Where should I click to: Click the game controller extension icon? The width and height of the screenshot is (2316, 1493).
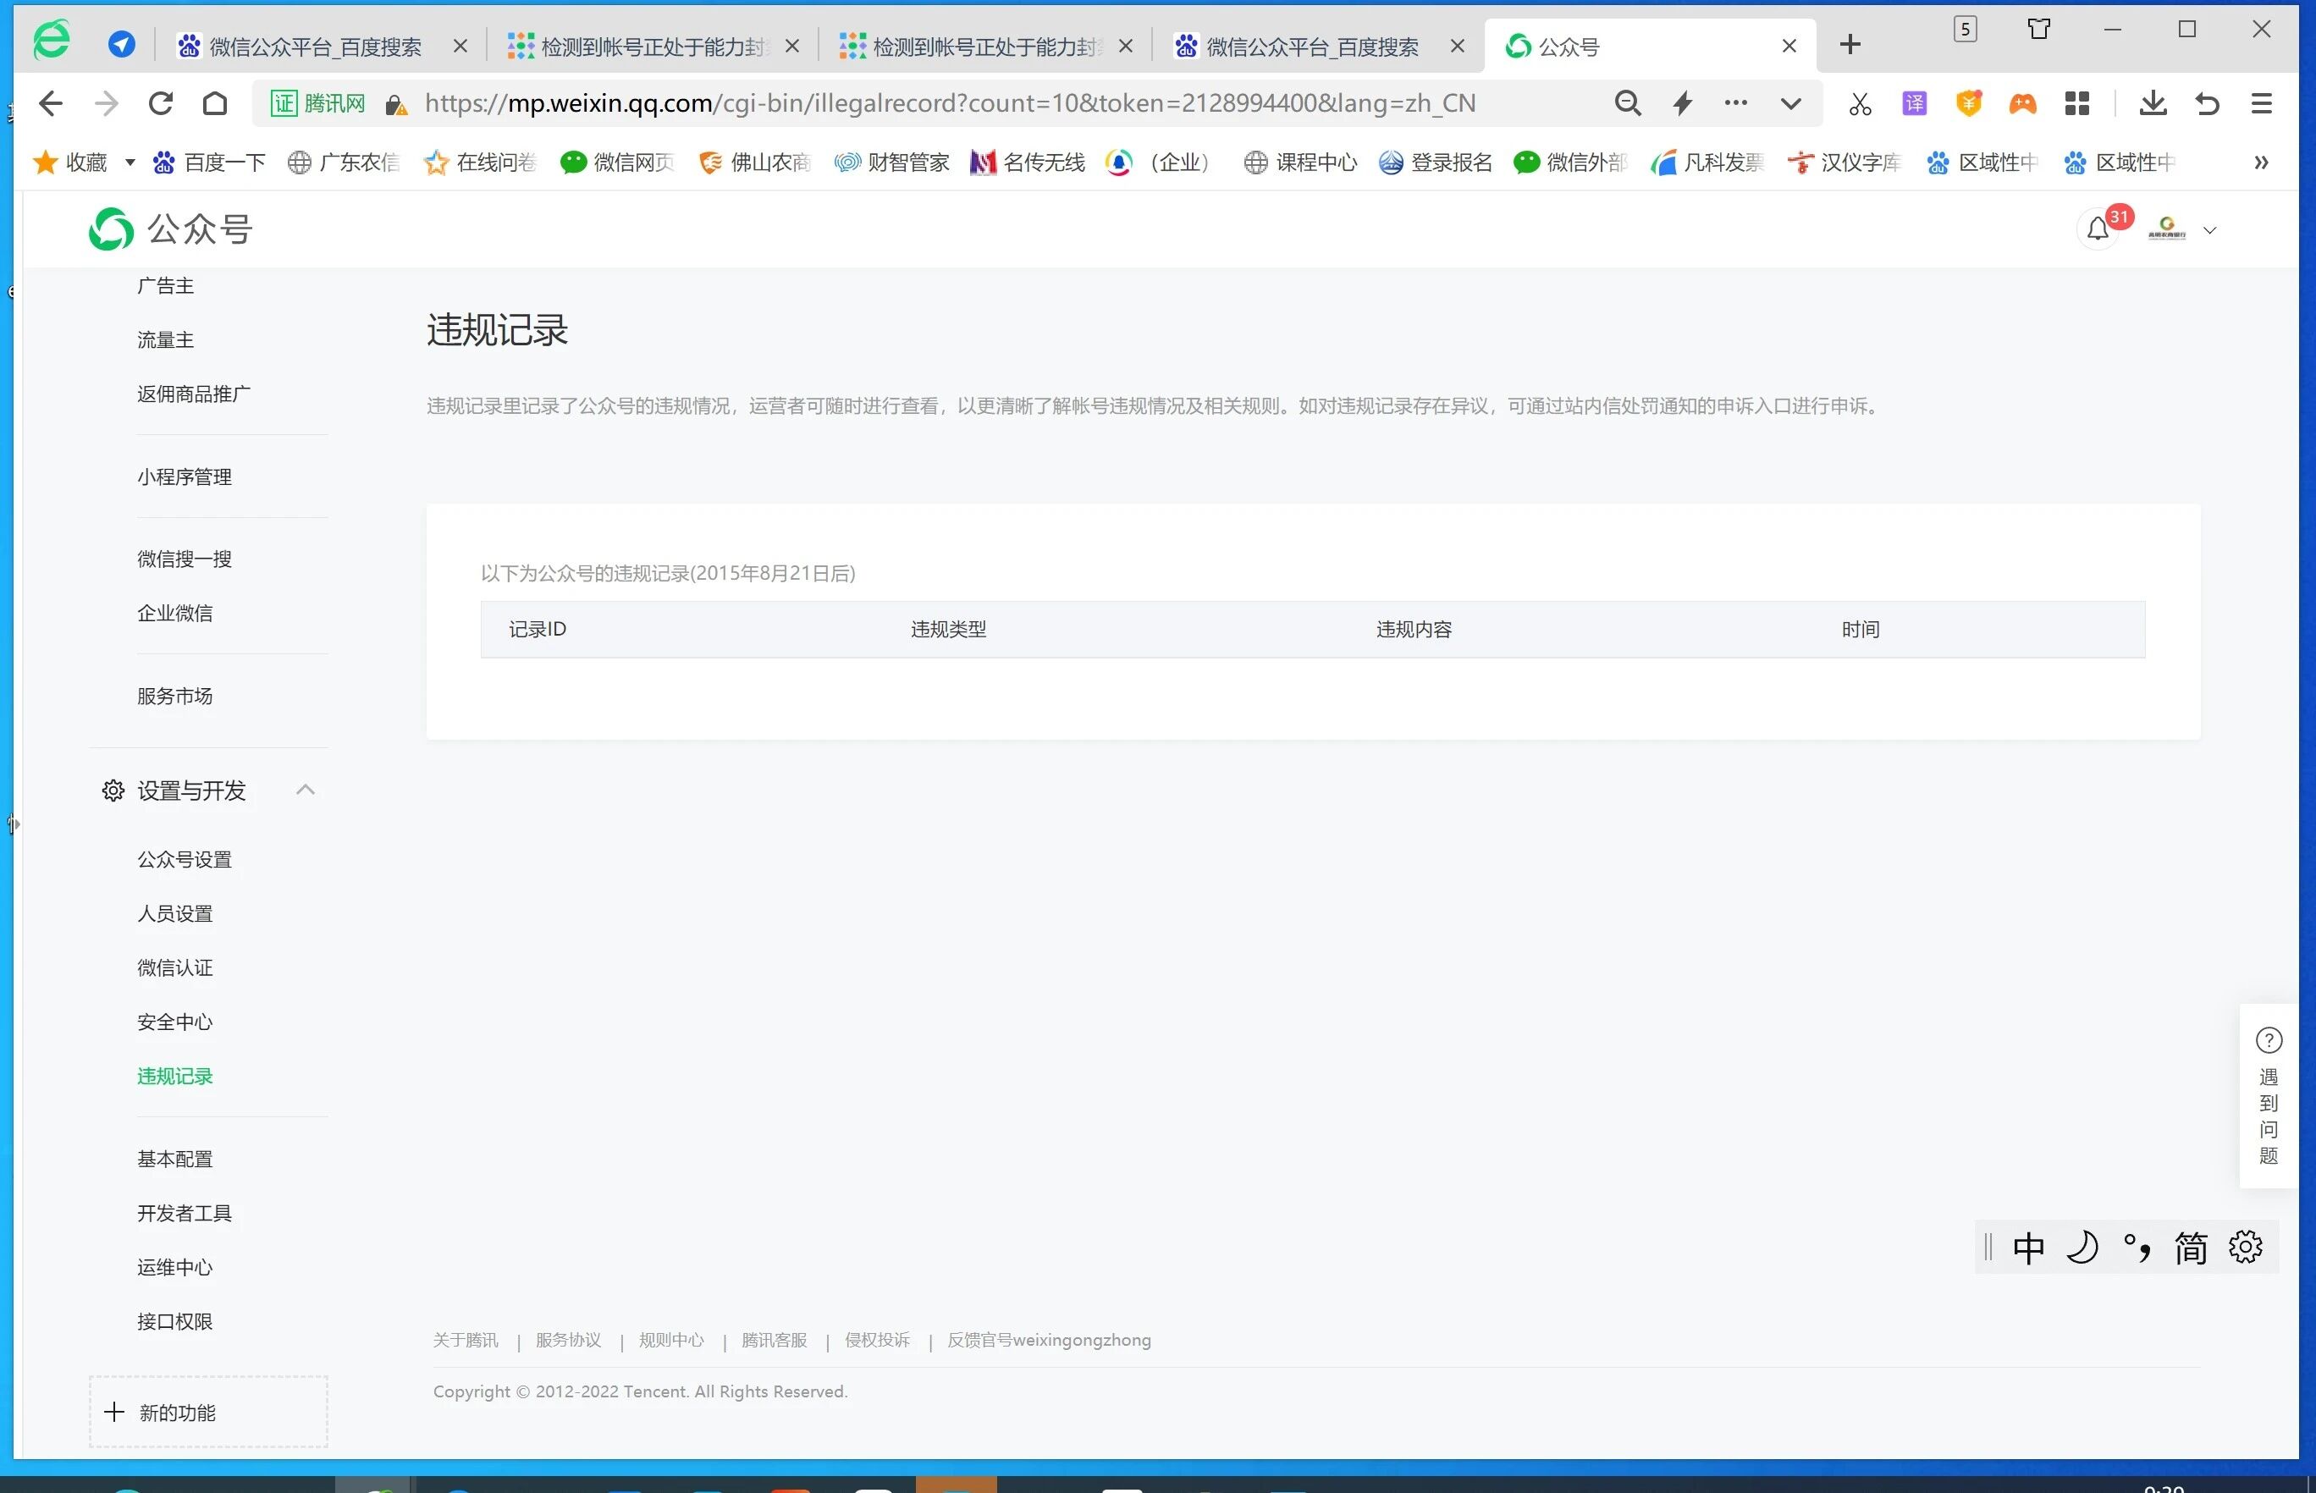pos(2022,104)
